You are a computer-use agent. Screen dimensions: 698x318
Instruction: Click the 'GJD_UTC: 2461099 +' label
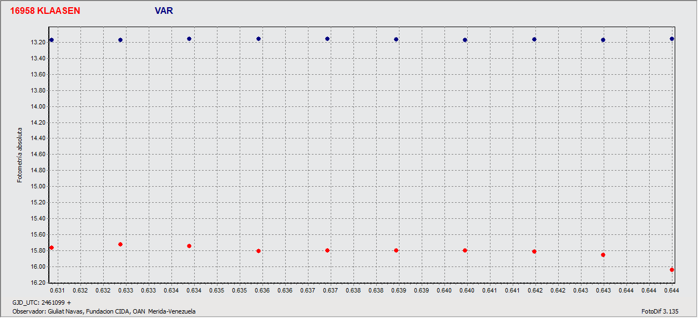point(42,303)
